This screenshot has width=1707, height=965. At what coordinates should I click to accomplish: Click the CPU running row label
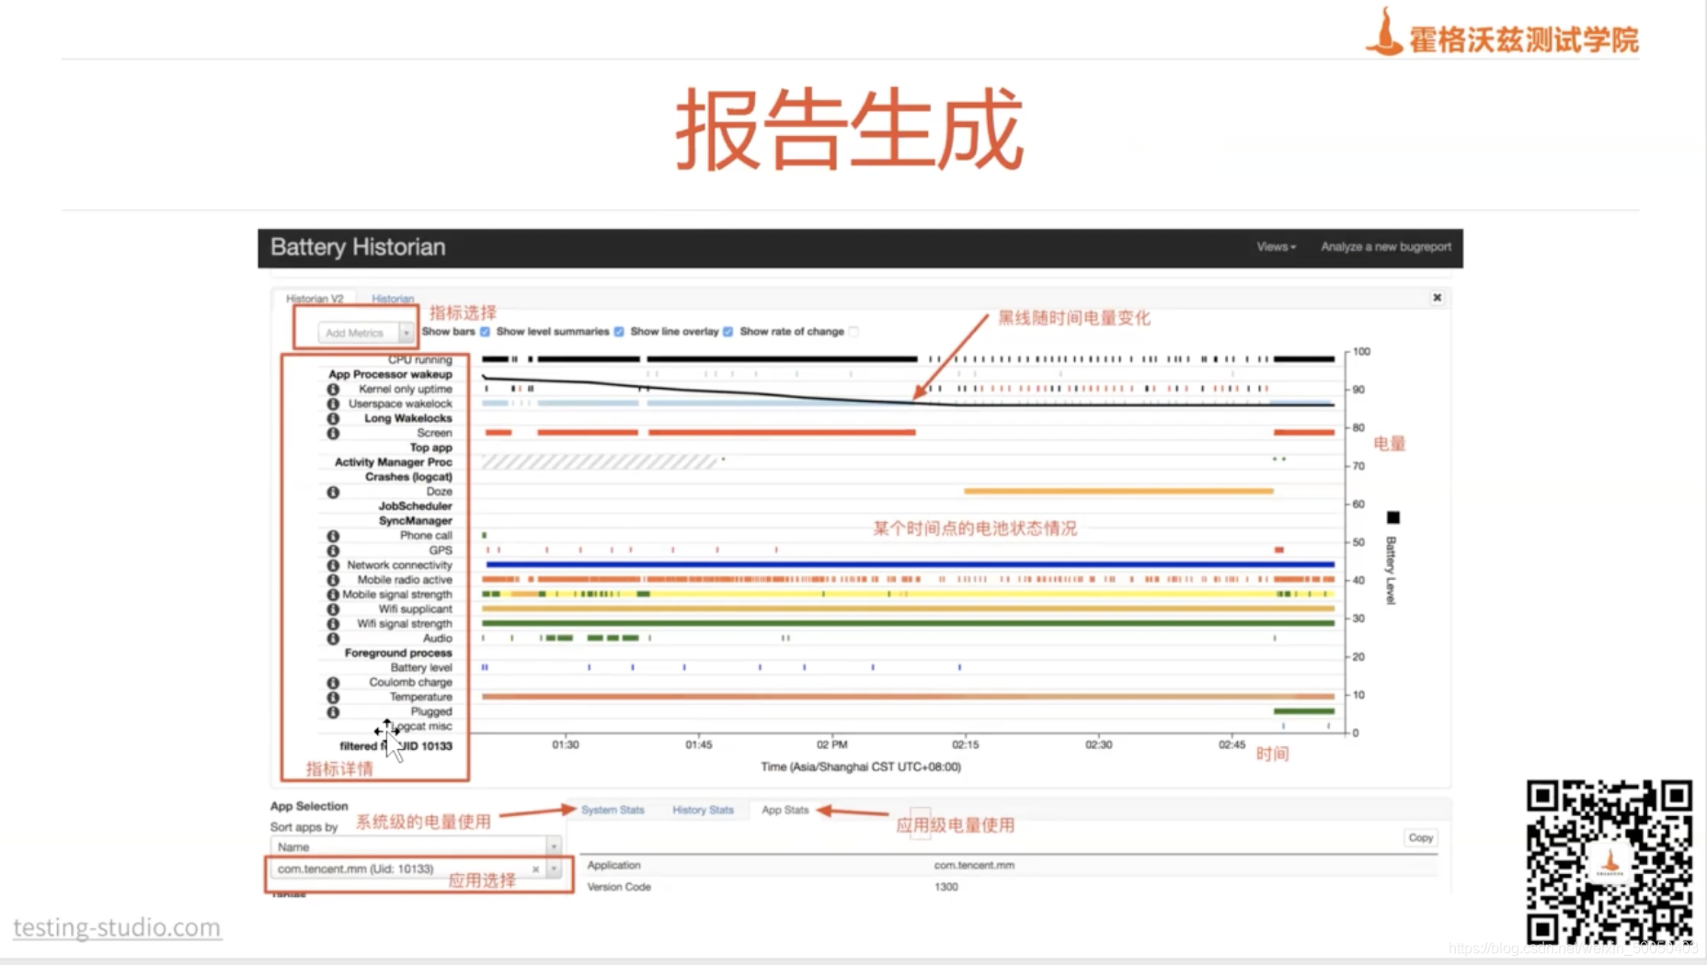(x=419, y=360)
